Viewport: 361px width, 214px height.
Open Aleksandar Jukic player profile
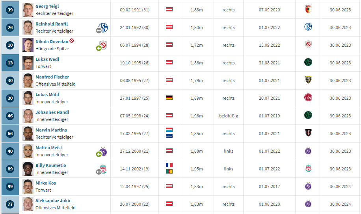click(53, 201)
